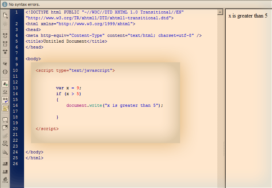Open the Recent Snippets menu
The width and height of the screenshot is (272, 188).
click(5, 144)
